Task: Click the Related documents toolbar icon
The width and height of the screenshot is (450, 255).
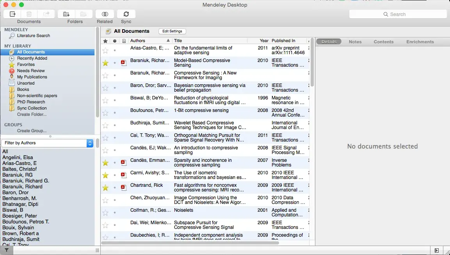Action: [x=105, y=14]
